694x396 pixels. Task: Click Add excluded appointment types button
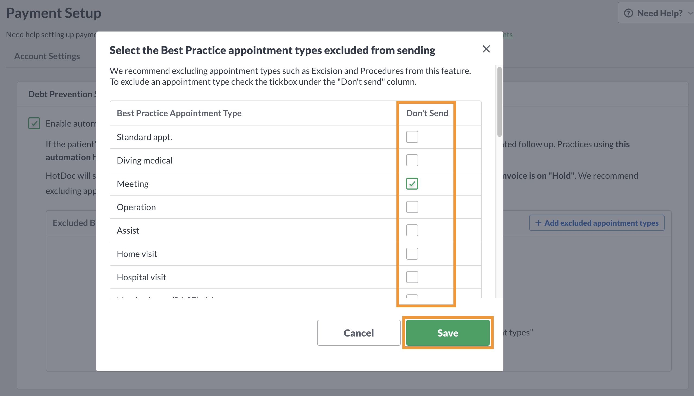pyautogui.click(x=597, y=223)
